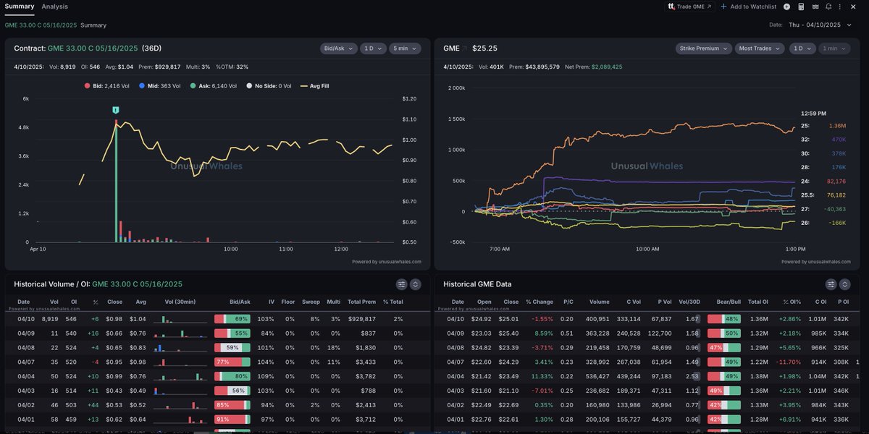
Task: Click the Vol (30min) column header
Action: [x=180, y=302]
